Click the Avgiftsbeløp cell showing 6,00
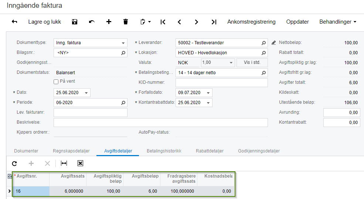This screenshot has height=199, width=364. tap(142, 191)
